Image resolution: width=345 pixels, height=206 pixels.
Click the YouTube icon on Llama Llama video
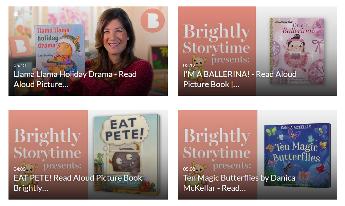16,14
